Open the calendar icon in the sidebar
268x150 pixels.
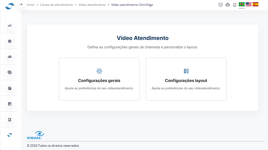click(x=10, y=104)
